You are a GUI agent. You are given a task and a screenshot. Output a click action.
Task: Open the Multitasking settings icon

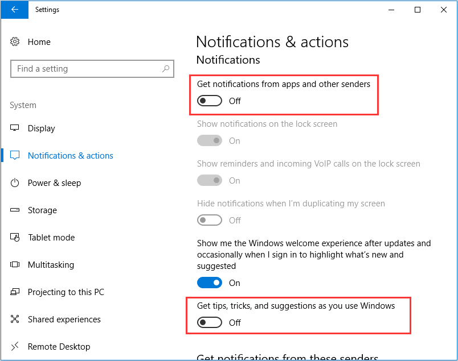pos(16,264)
